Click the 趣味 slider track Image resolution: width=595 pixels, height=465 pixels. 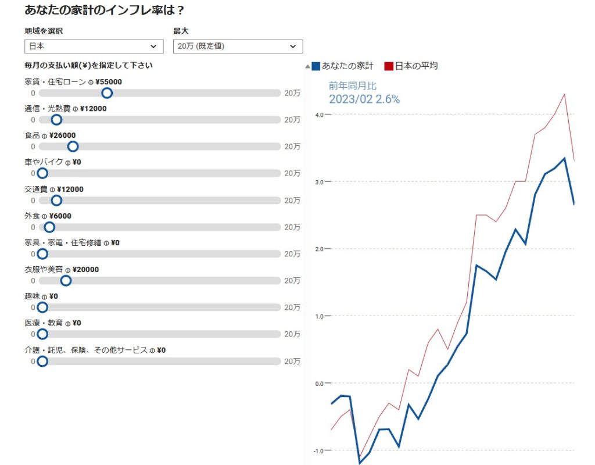click(160, 307)
